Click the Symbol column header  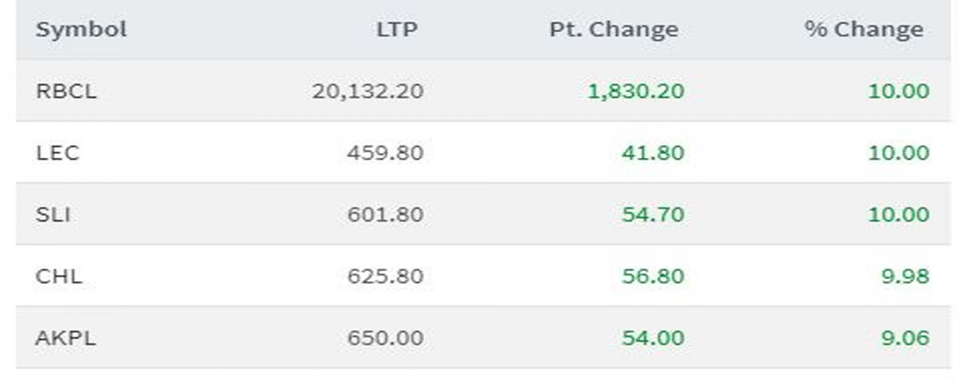[81, 30]
